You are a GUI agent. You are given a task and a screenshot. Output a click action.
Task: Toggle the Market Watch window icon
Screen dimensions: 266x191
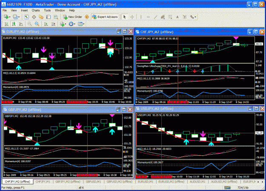coord(26,17)
